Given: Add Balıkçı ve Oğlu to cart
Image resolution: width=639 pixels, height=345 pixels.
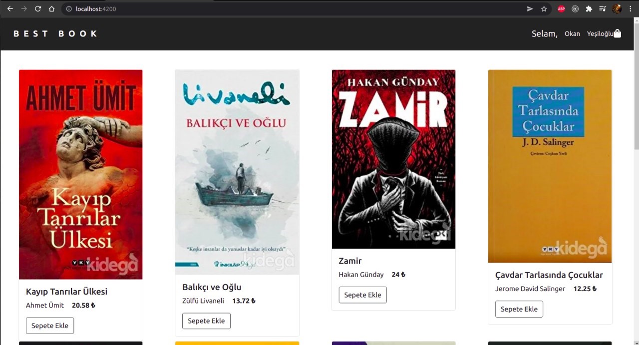Looking at the screenshot, I should click(206, 321).
